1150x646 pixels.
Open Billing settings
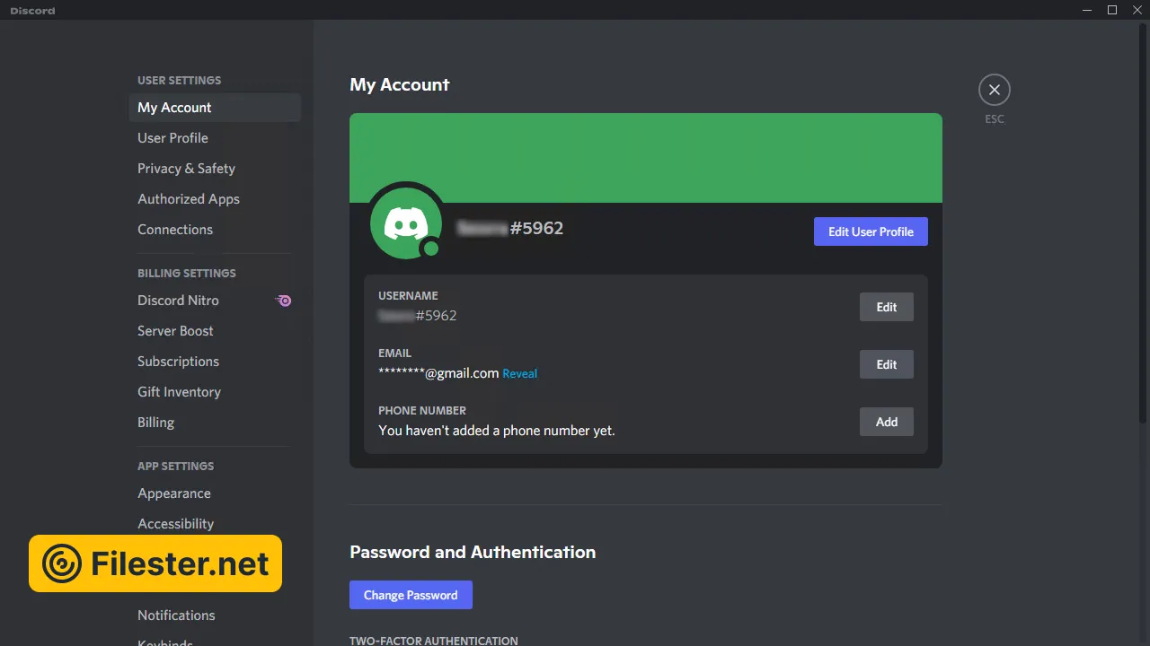[155, 423]
